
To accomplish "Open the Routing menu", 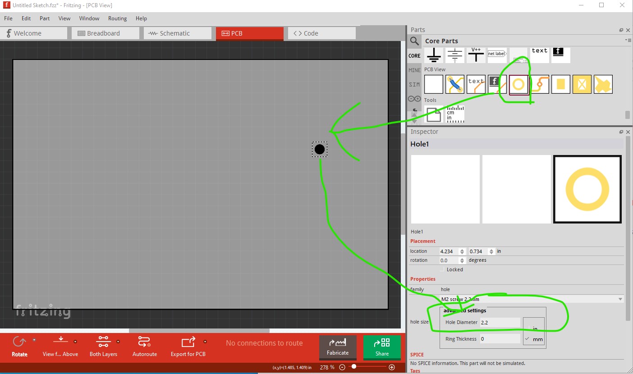I will point(117,18).
